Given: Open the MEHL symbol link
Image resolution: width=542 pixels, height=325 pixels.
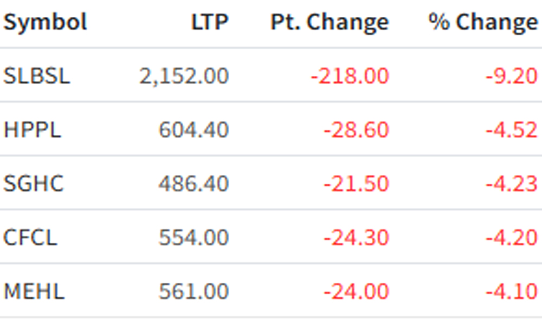Looking at the screenshot, I should coord(34,291).
